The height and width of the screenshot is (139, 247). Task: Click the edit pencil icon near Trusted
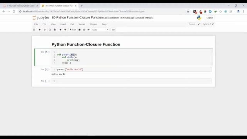[x=199, y=24]
